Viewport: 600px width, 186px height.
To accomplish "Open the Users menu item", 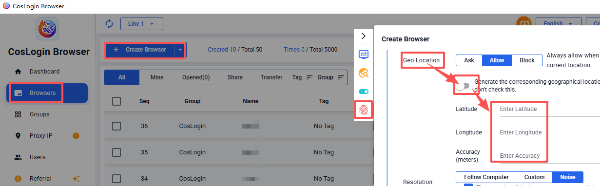I will click(47, 157).
